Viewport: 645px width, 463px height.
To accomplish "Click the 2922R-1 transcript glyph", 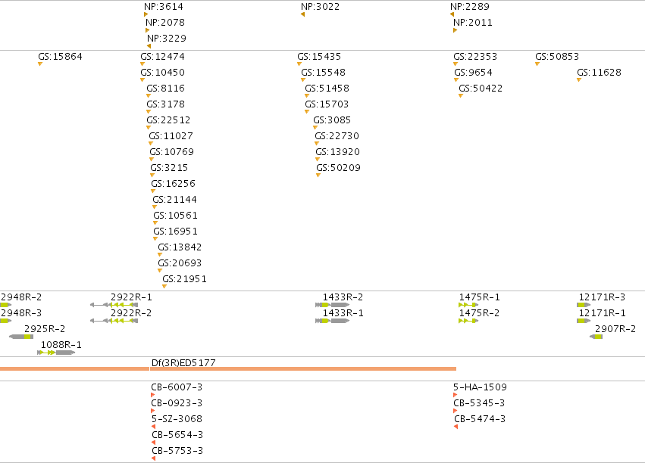I will pos(114,305).
